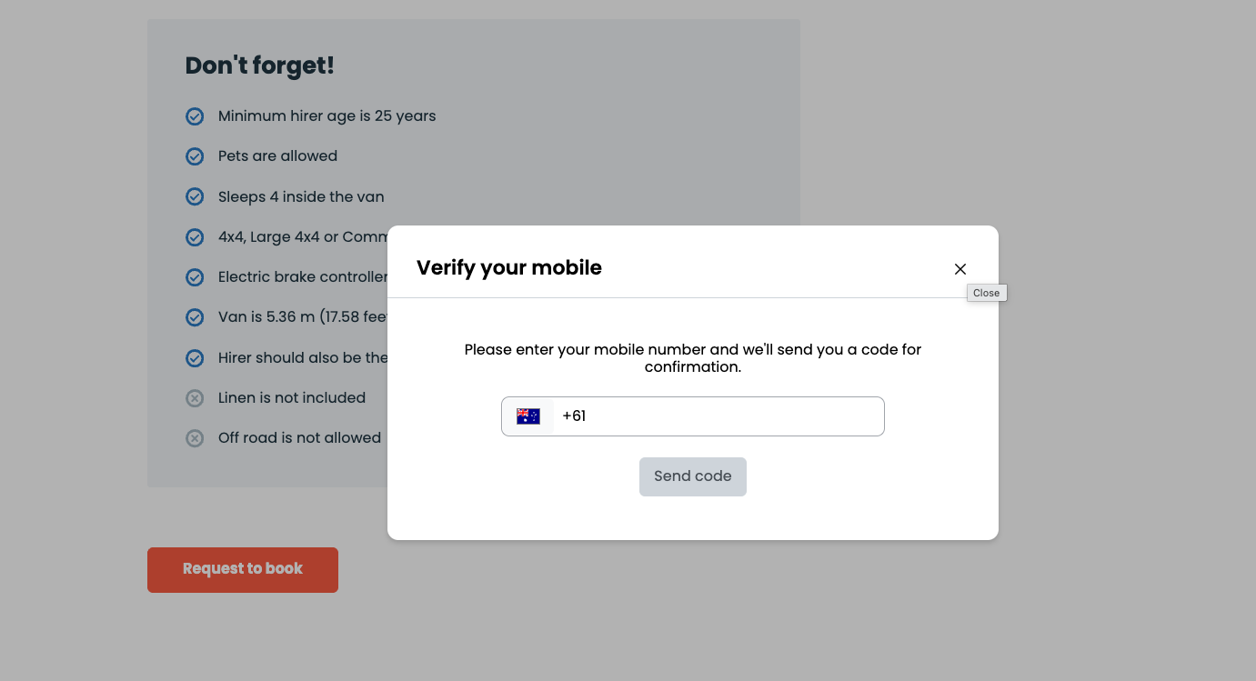The height and width of the screenshot is (681, 1256).
Task: Click check icon next to Pets are allowed
Action: pos(195,156)
